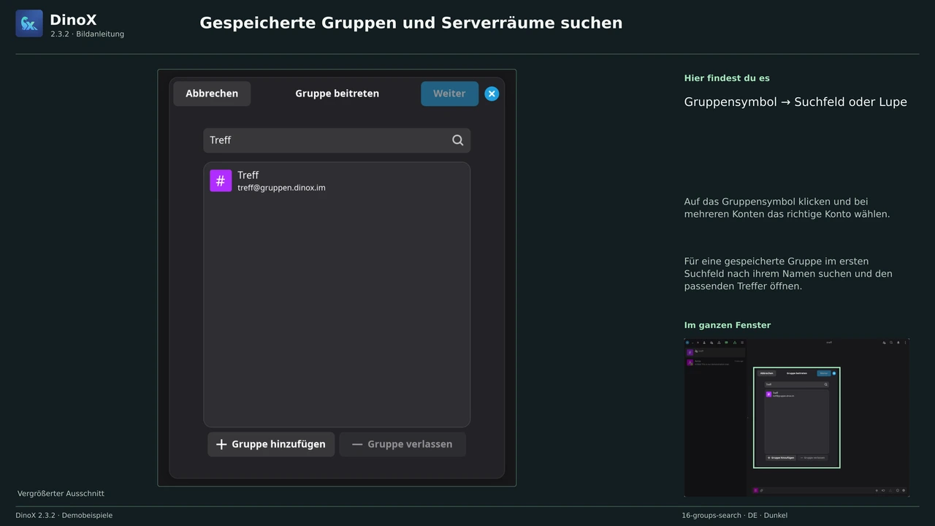
Task: Click the blue round close icon beside Weiter
Action: pos(492,94)
